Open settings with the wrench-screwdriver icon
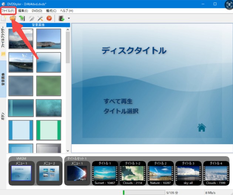Image resolution: width=233 pixels, height=195 pixels. click(x=40, y=18)
